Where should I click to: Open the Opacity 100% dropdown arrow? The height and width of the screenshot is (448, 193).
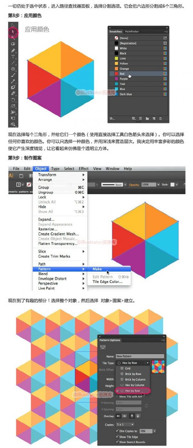(158, 185)
